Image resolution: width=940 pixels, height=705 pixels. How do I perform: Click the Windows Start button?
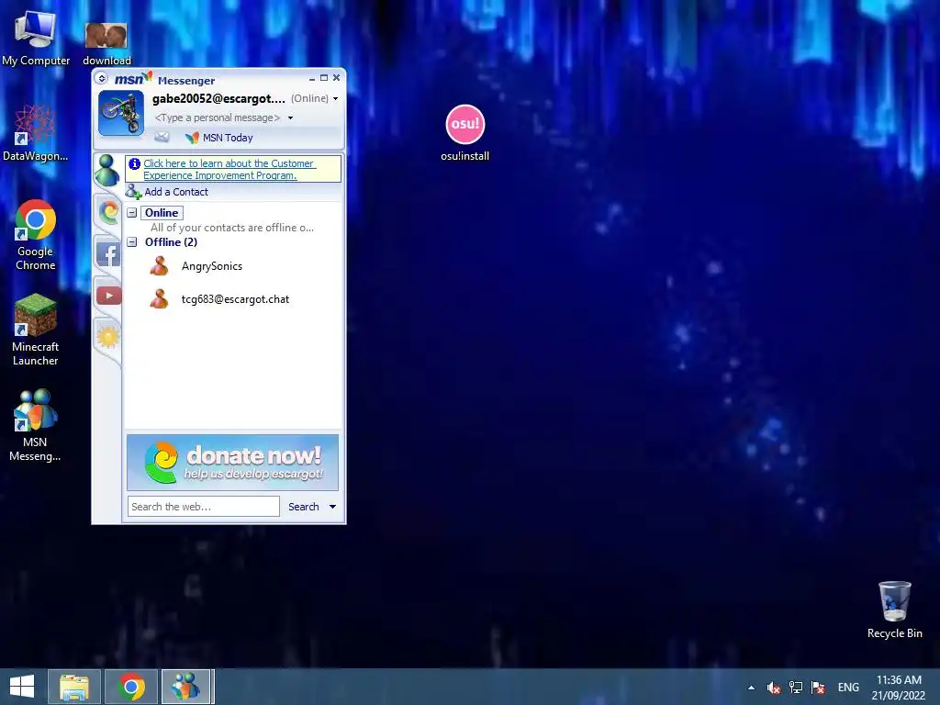(22, 687)
